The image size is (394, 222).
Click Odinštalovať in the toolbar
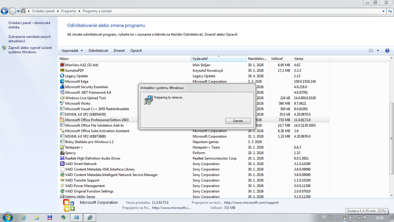pyautogui.click(x=98, y=51)
